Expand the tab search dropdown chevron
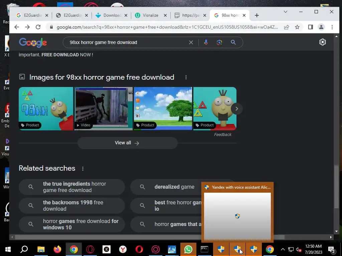The image size is (342, 256). 285,12
